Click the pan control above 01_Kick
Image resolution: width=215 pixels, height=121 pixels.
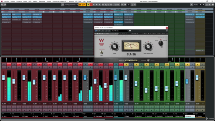click(6, 60)
